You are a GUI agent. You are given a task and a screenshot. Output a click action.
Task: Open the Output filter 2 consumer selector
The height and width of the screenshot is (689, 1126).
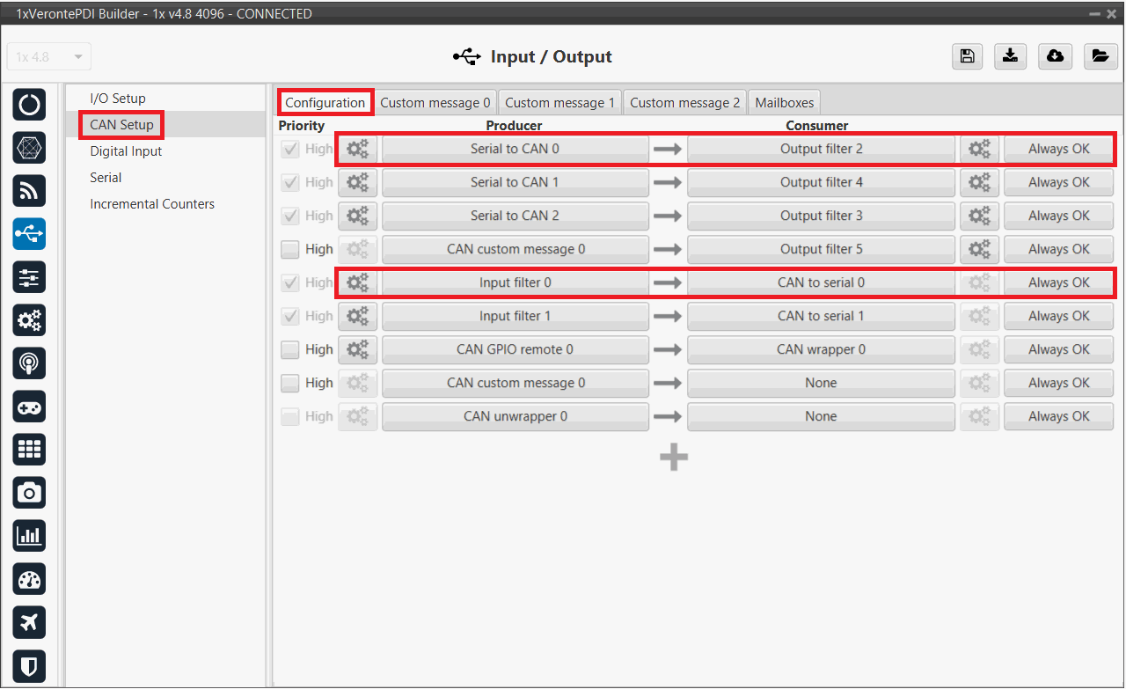click(821, 149)
